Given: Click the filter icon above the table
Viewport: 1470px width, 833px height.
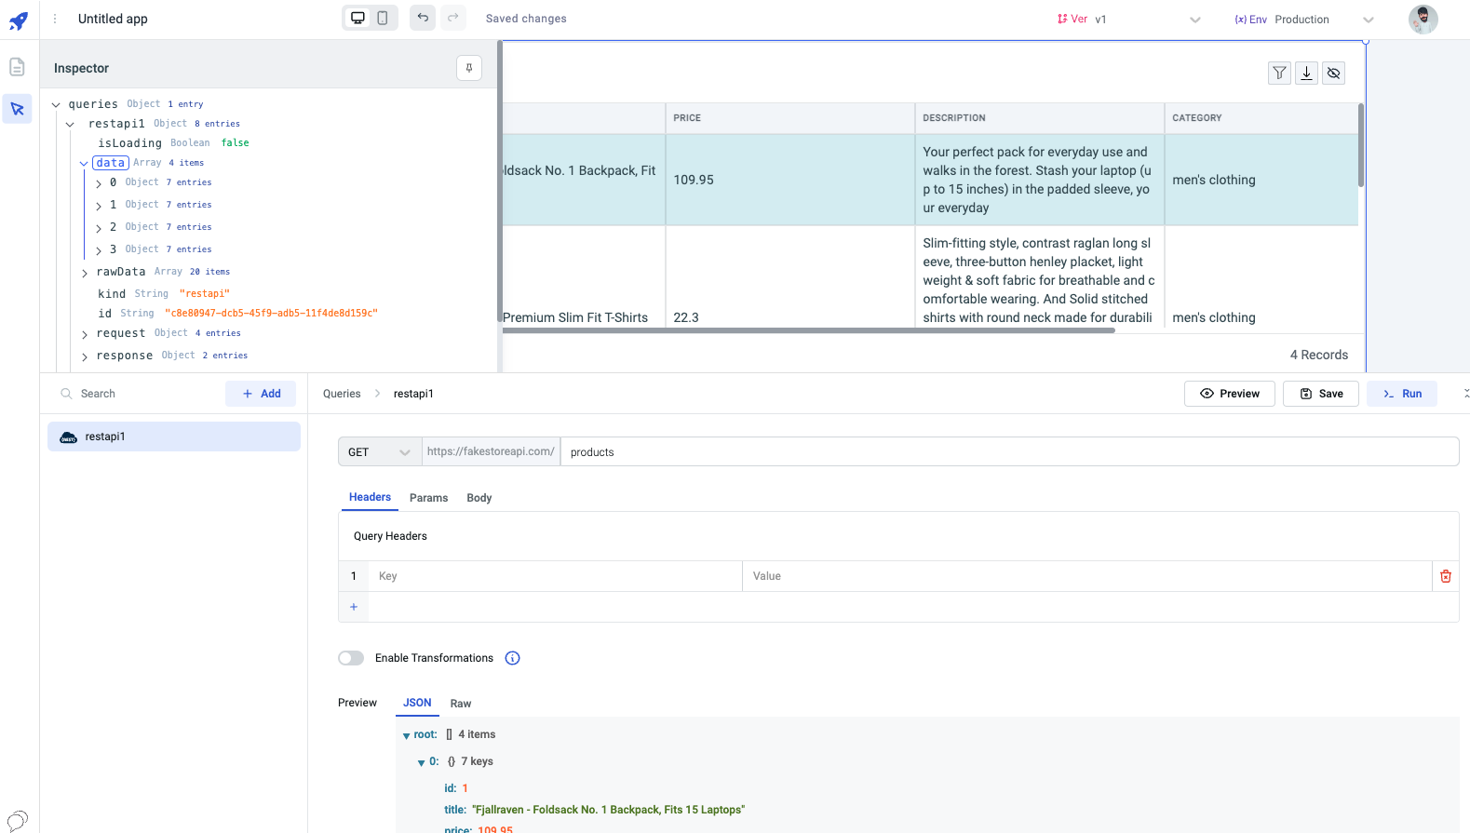Looking at the screenshot, I should (x=1279, y=74).
